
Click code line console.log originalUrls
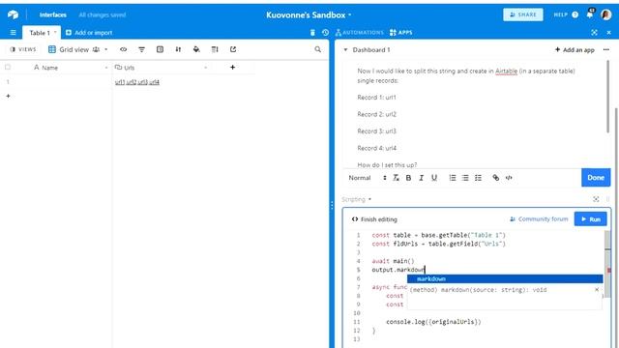click(x=433, y=322)
